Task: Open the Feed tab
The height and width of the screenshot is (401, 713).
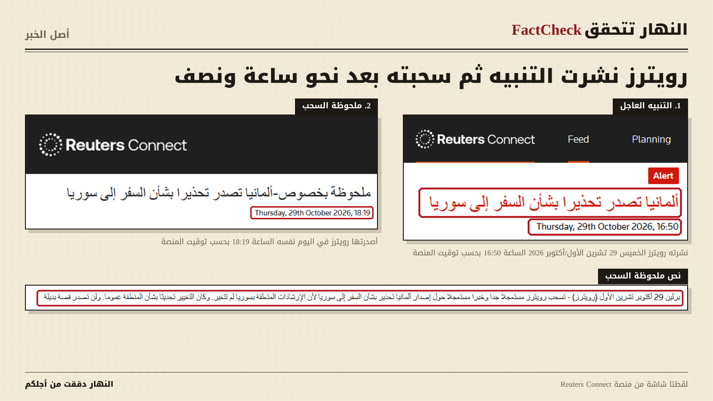Action: [578, 139]
